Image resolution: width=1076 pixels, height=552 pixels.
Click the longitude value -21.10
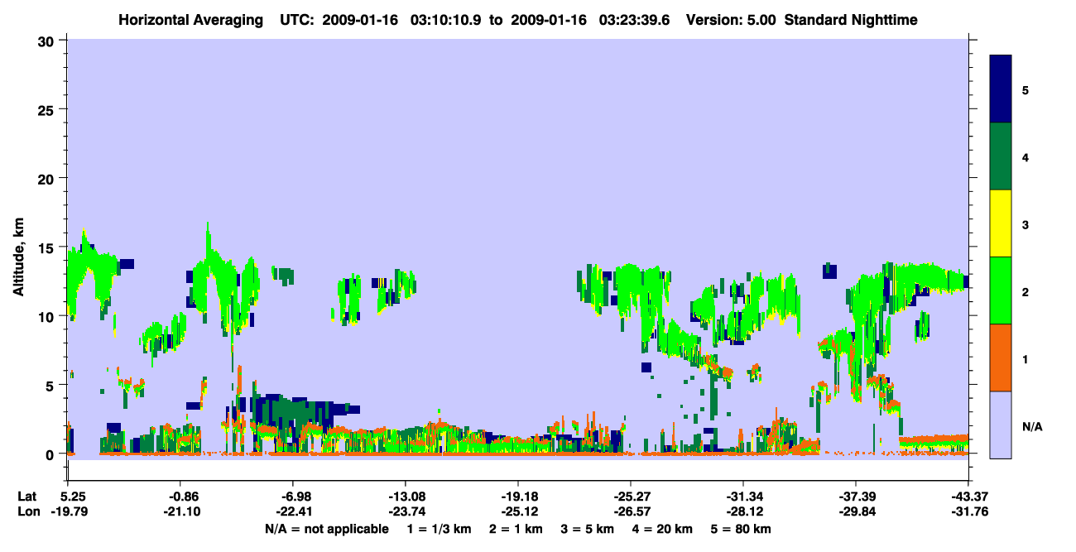click(180, 511)
